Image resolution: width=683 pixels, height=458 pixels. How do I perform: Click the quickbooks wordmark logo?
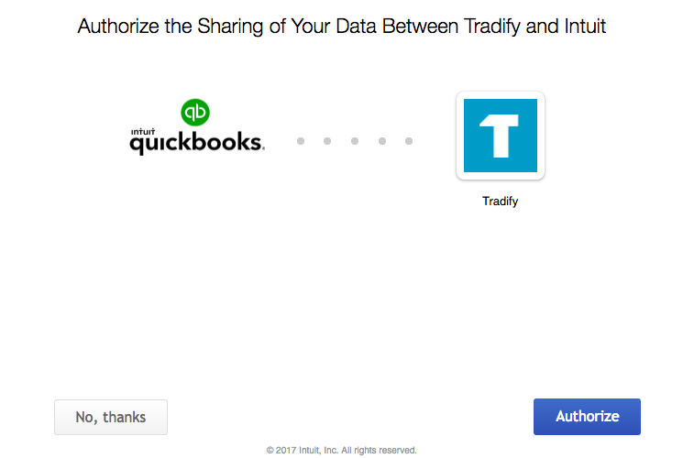(197, 142)
